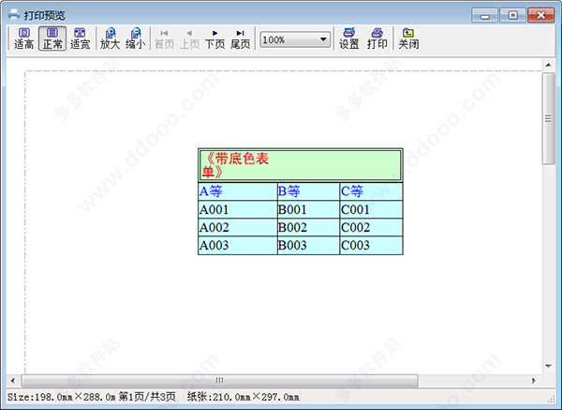The height and width of the screenshot is (410, 562).
Task: Click the vertical scrollbar down arrow
Action: click(548, 366)
